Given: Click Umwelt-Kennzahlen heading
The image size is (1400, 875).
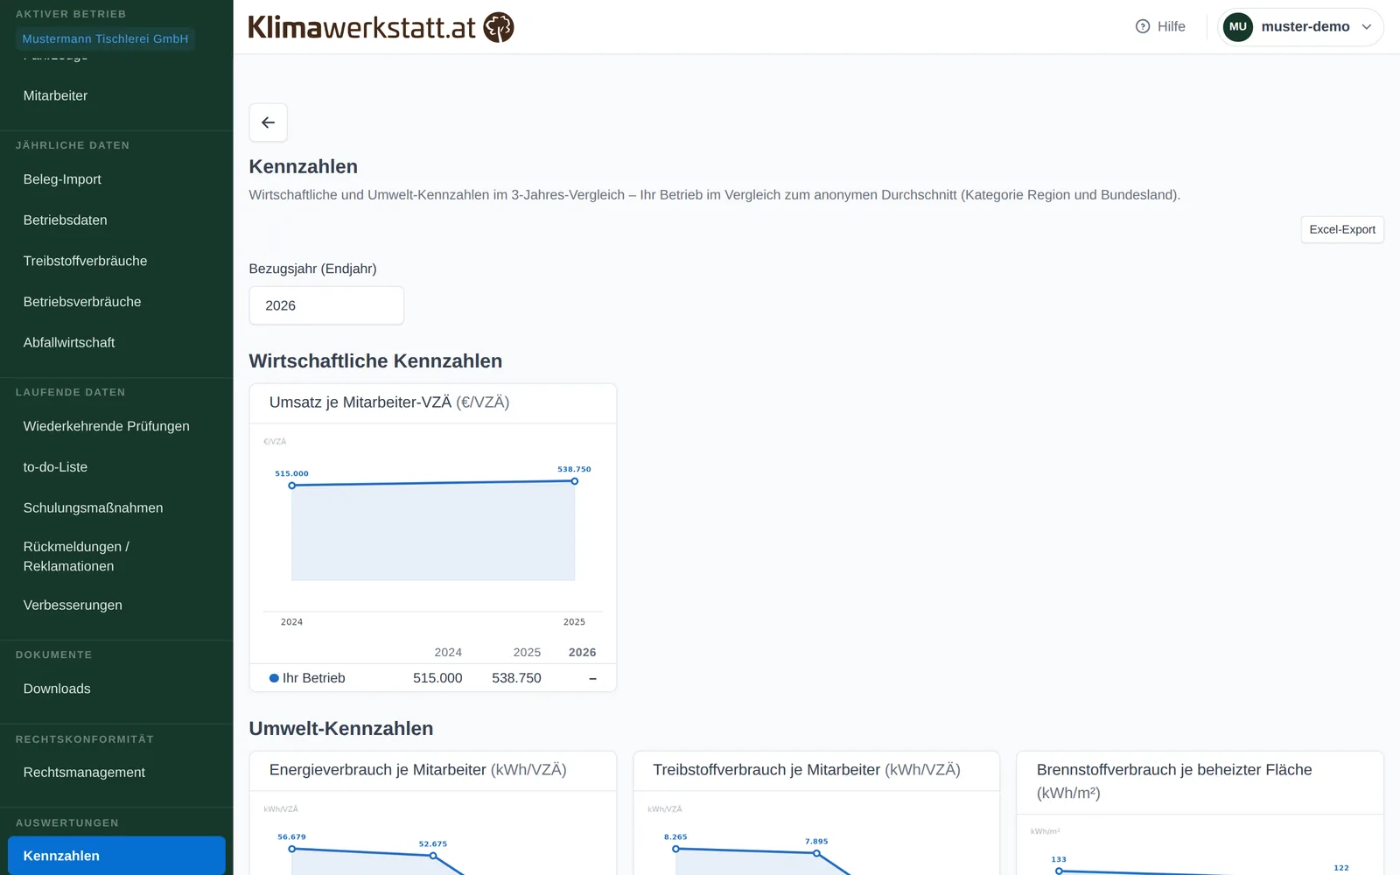Looking at the screenshot, I should click(341, 729).
